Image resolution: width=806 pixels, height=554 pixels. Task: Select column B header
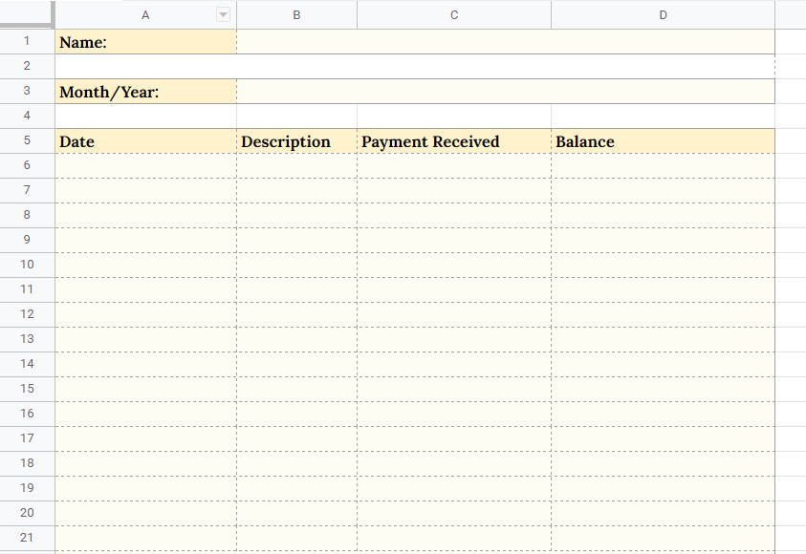(x=296, y=15)
